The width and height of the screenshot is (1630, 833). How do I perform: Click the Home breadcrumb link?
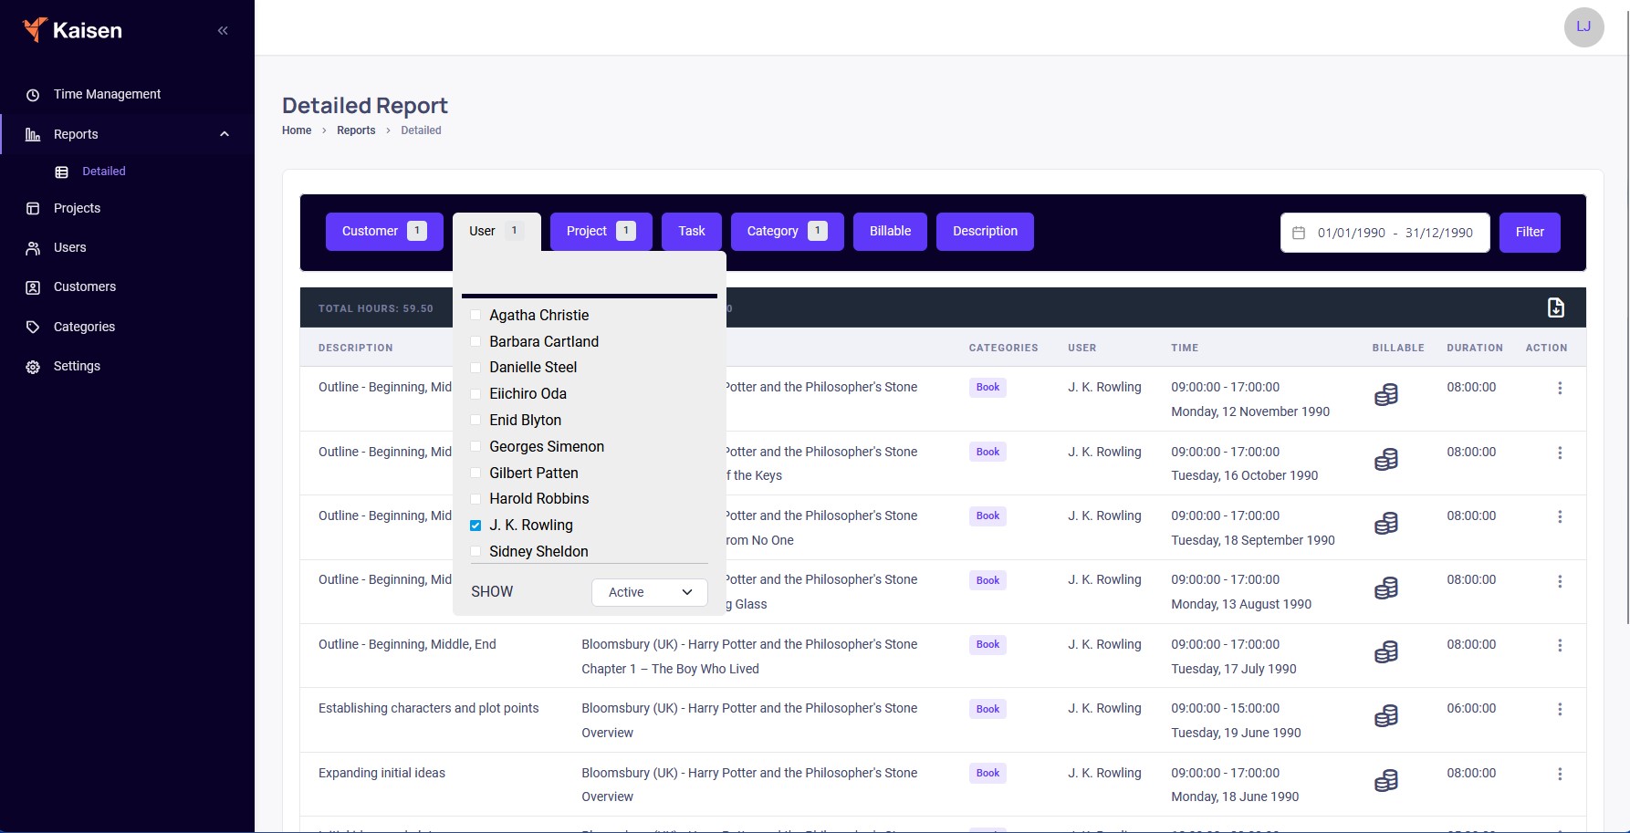click(297, 130)
